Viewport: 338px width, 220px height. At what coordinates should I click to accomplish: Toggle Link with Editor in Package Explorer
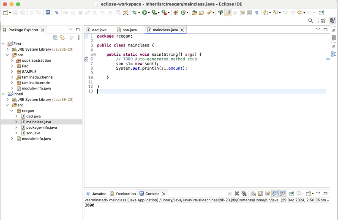(x=63, y=38)
